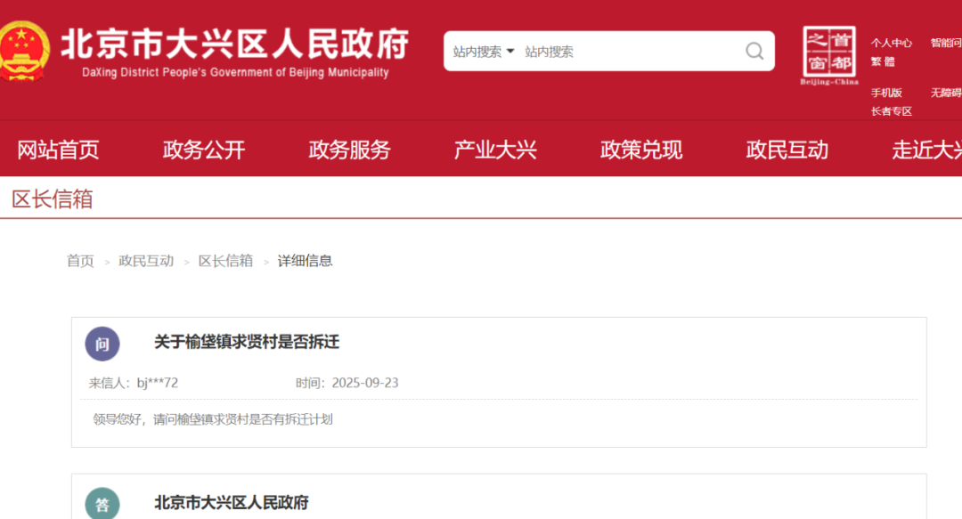Go to 政务服务 in navigation
This screenshot has height=519, width=962.
click(349, 150)
